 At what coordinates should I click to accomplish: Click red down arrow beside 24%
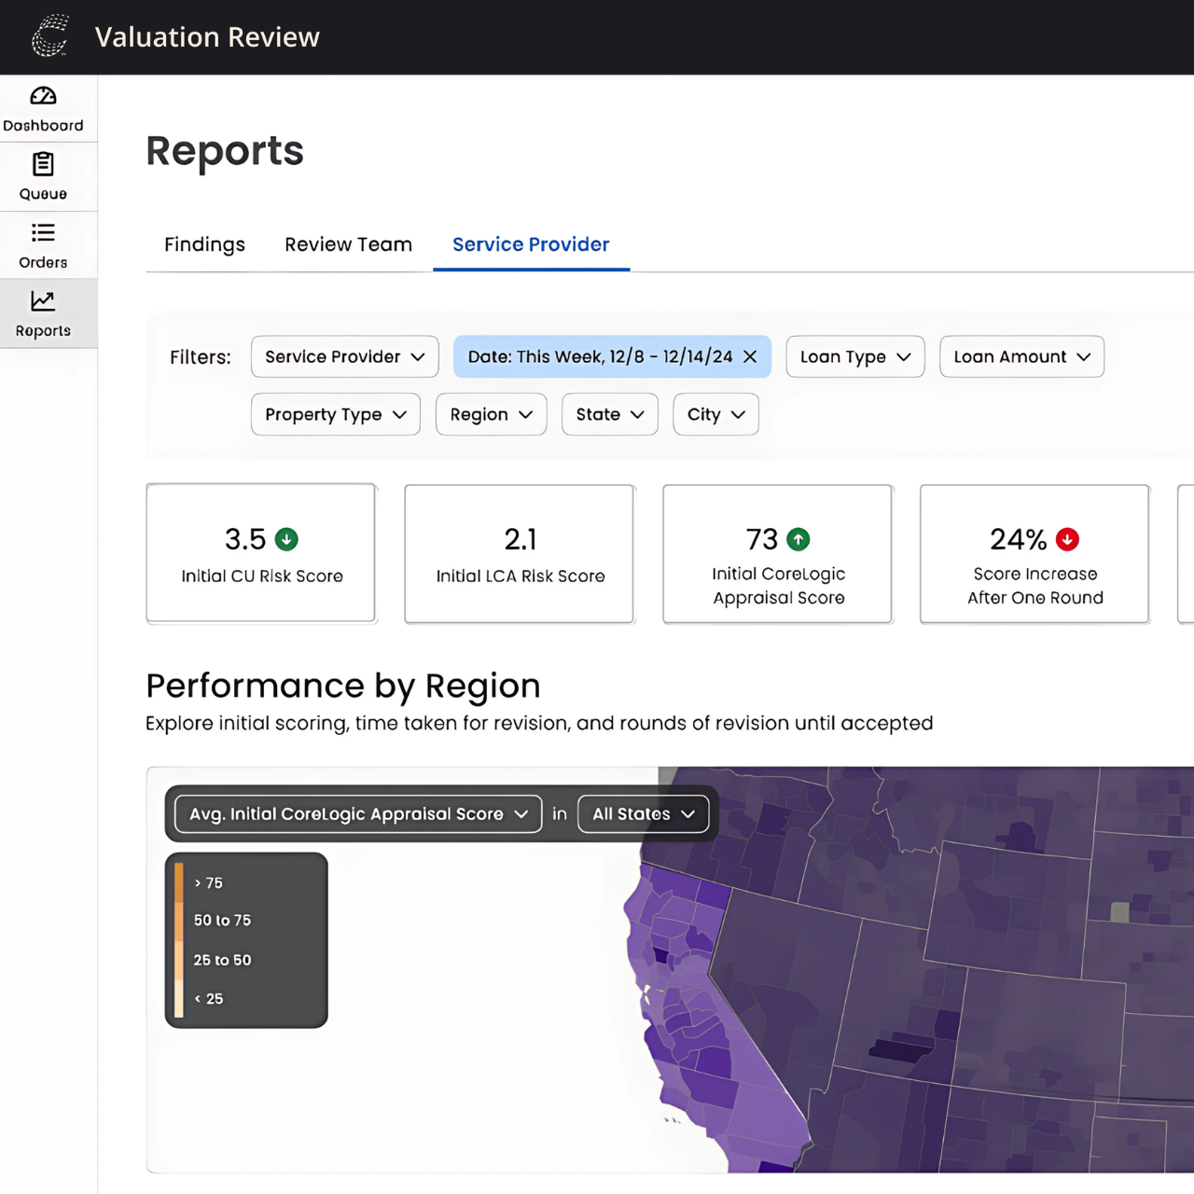coord(1067,539)
